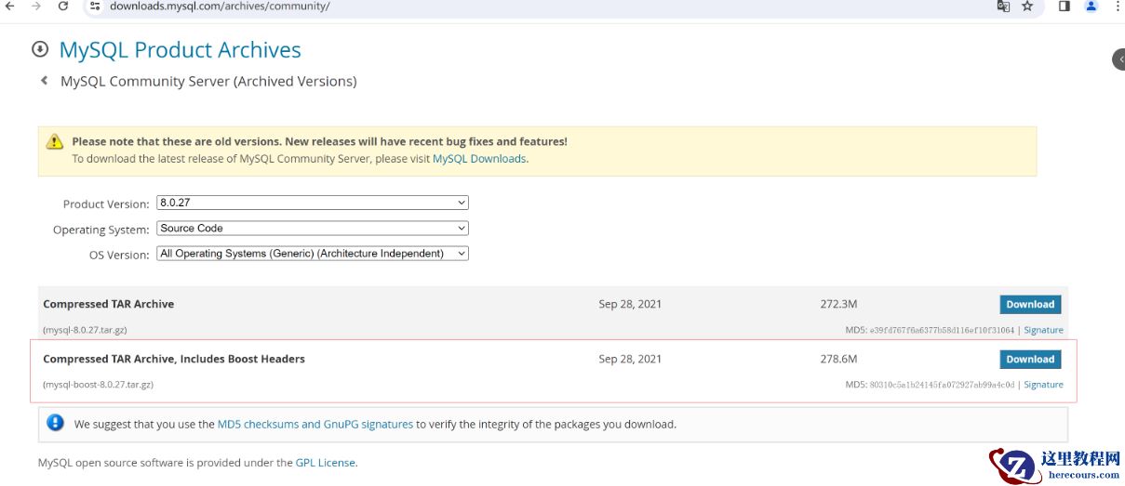Open the GPL License link

(x=325, y=462)
